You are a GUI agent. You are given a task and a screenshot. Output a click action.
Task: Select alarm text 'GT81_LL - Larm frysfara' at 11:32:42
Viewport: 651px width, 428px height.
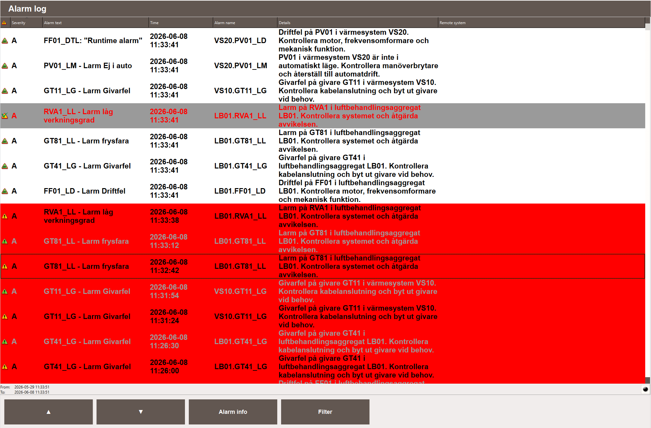click(86, 267)
